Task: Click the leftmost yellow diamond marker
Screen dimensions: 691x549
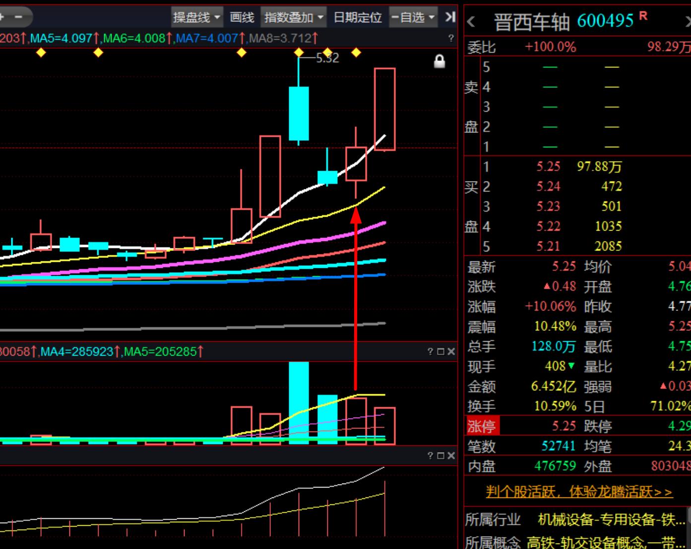Action: pos(41,53)
